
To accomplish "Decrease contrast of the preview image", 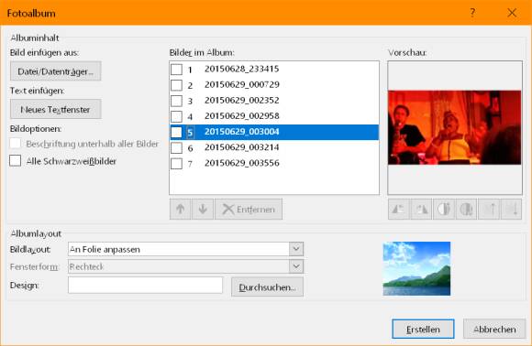I will point(466,210).
